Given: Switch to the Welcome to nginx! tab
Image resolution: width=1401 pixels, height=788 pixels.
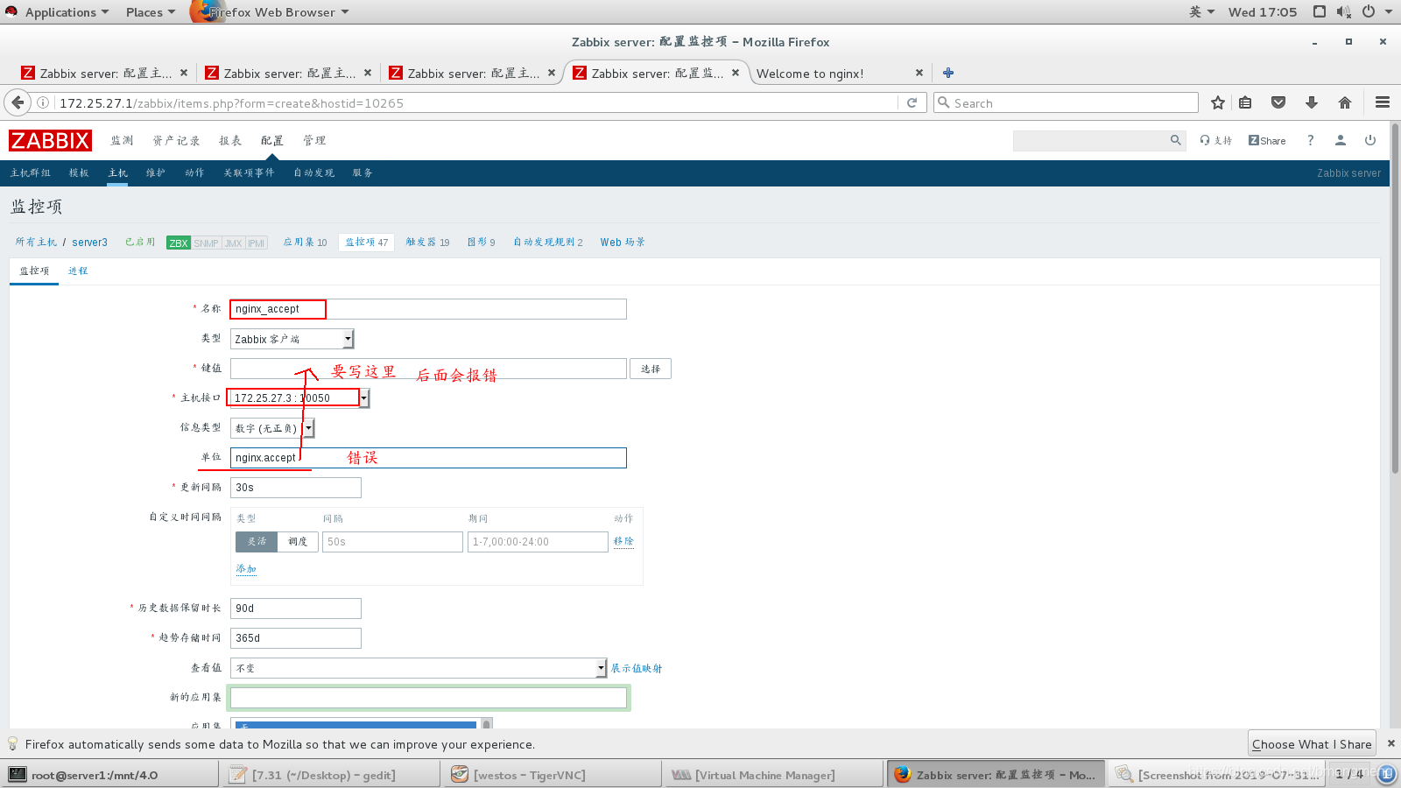Looking at the screenshot, I should (810, 74).
